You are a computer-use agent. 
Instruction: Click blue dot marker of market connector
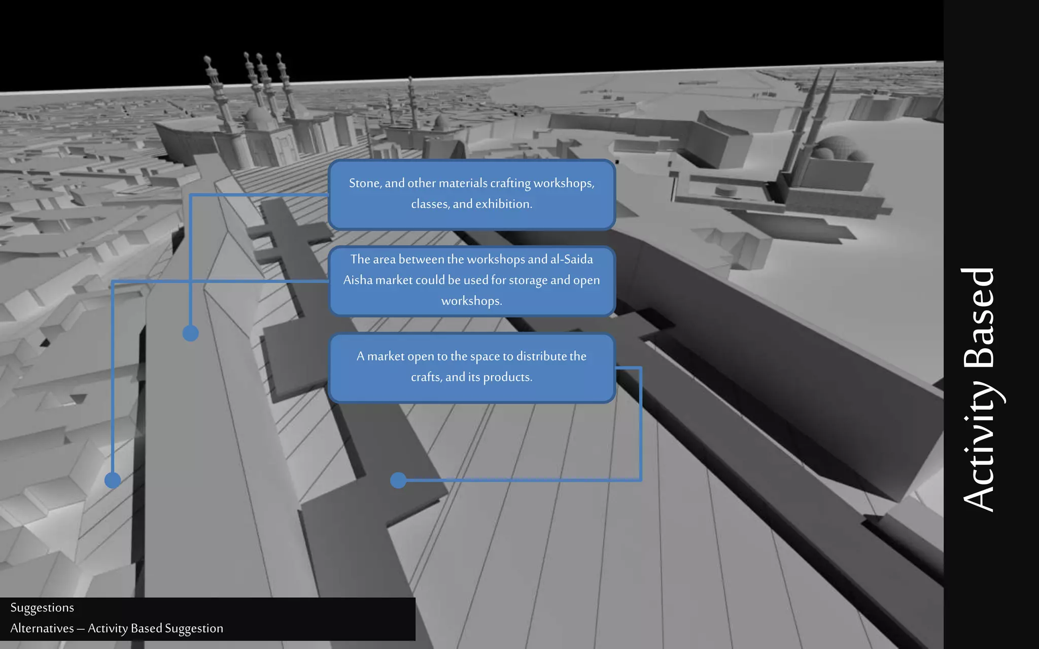pos(398,480)
